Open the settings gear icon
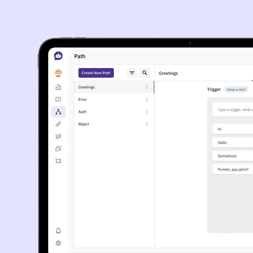This screenshot has height=253, width=253. (x=58, y=243)
